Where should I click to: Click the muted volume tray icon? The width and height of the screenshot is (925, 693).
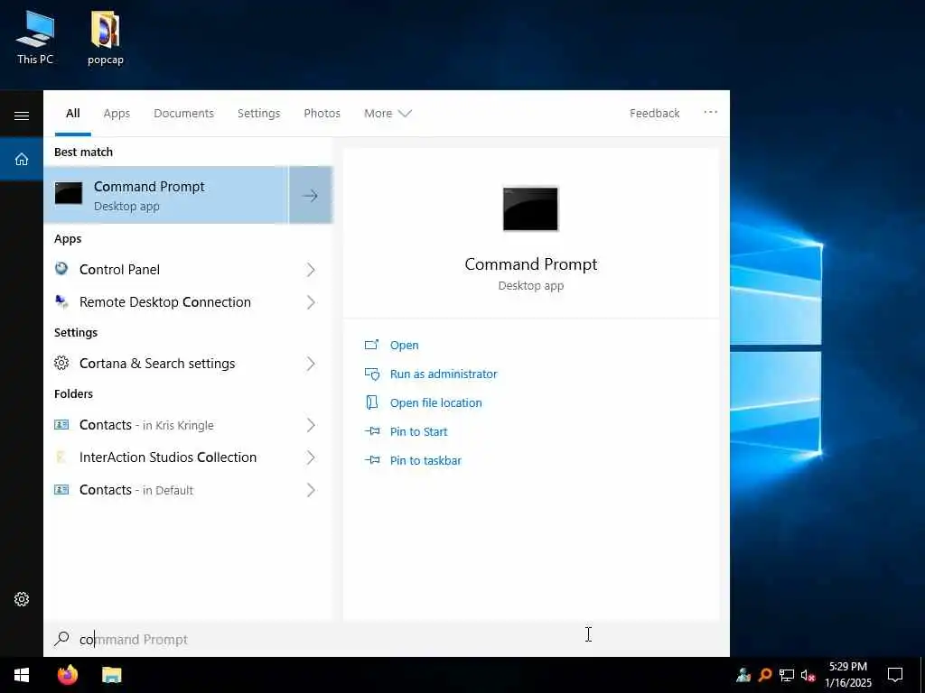tap(808, 675)
